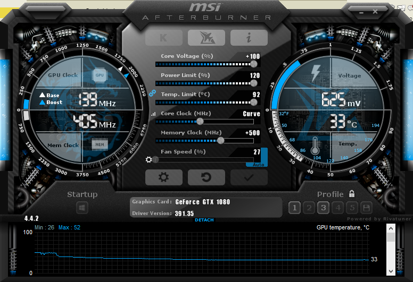The image size is (413, 282).
Task: Click the 33 °C temperature readout
Action: point(343,122)
